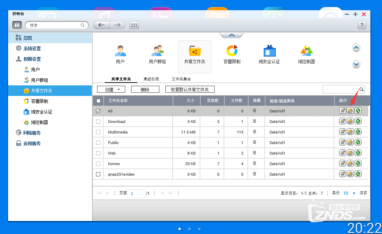
Task: Check the Multimedia folder checkbox
Action: (98, 132)
